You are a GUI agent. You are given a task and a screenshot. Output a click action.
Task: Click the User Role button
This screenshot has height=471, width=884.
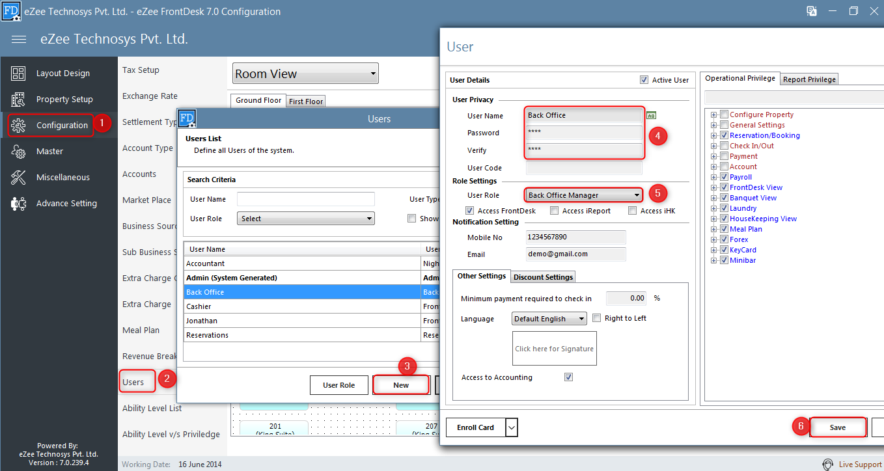tap(339, 385)
